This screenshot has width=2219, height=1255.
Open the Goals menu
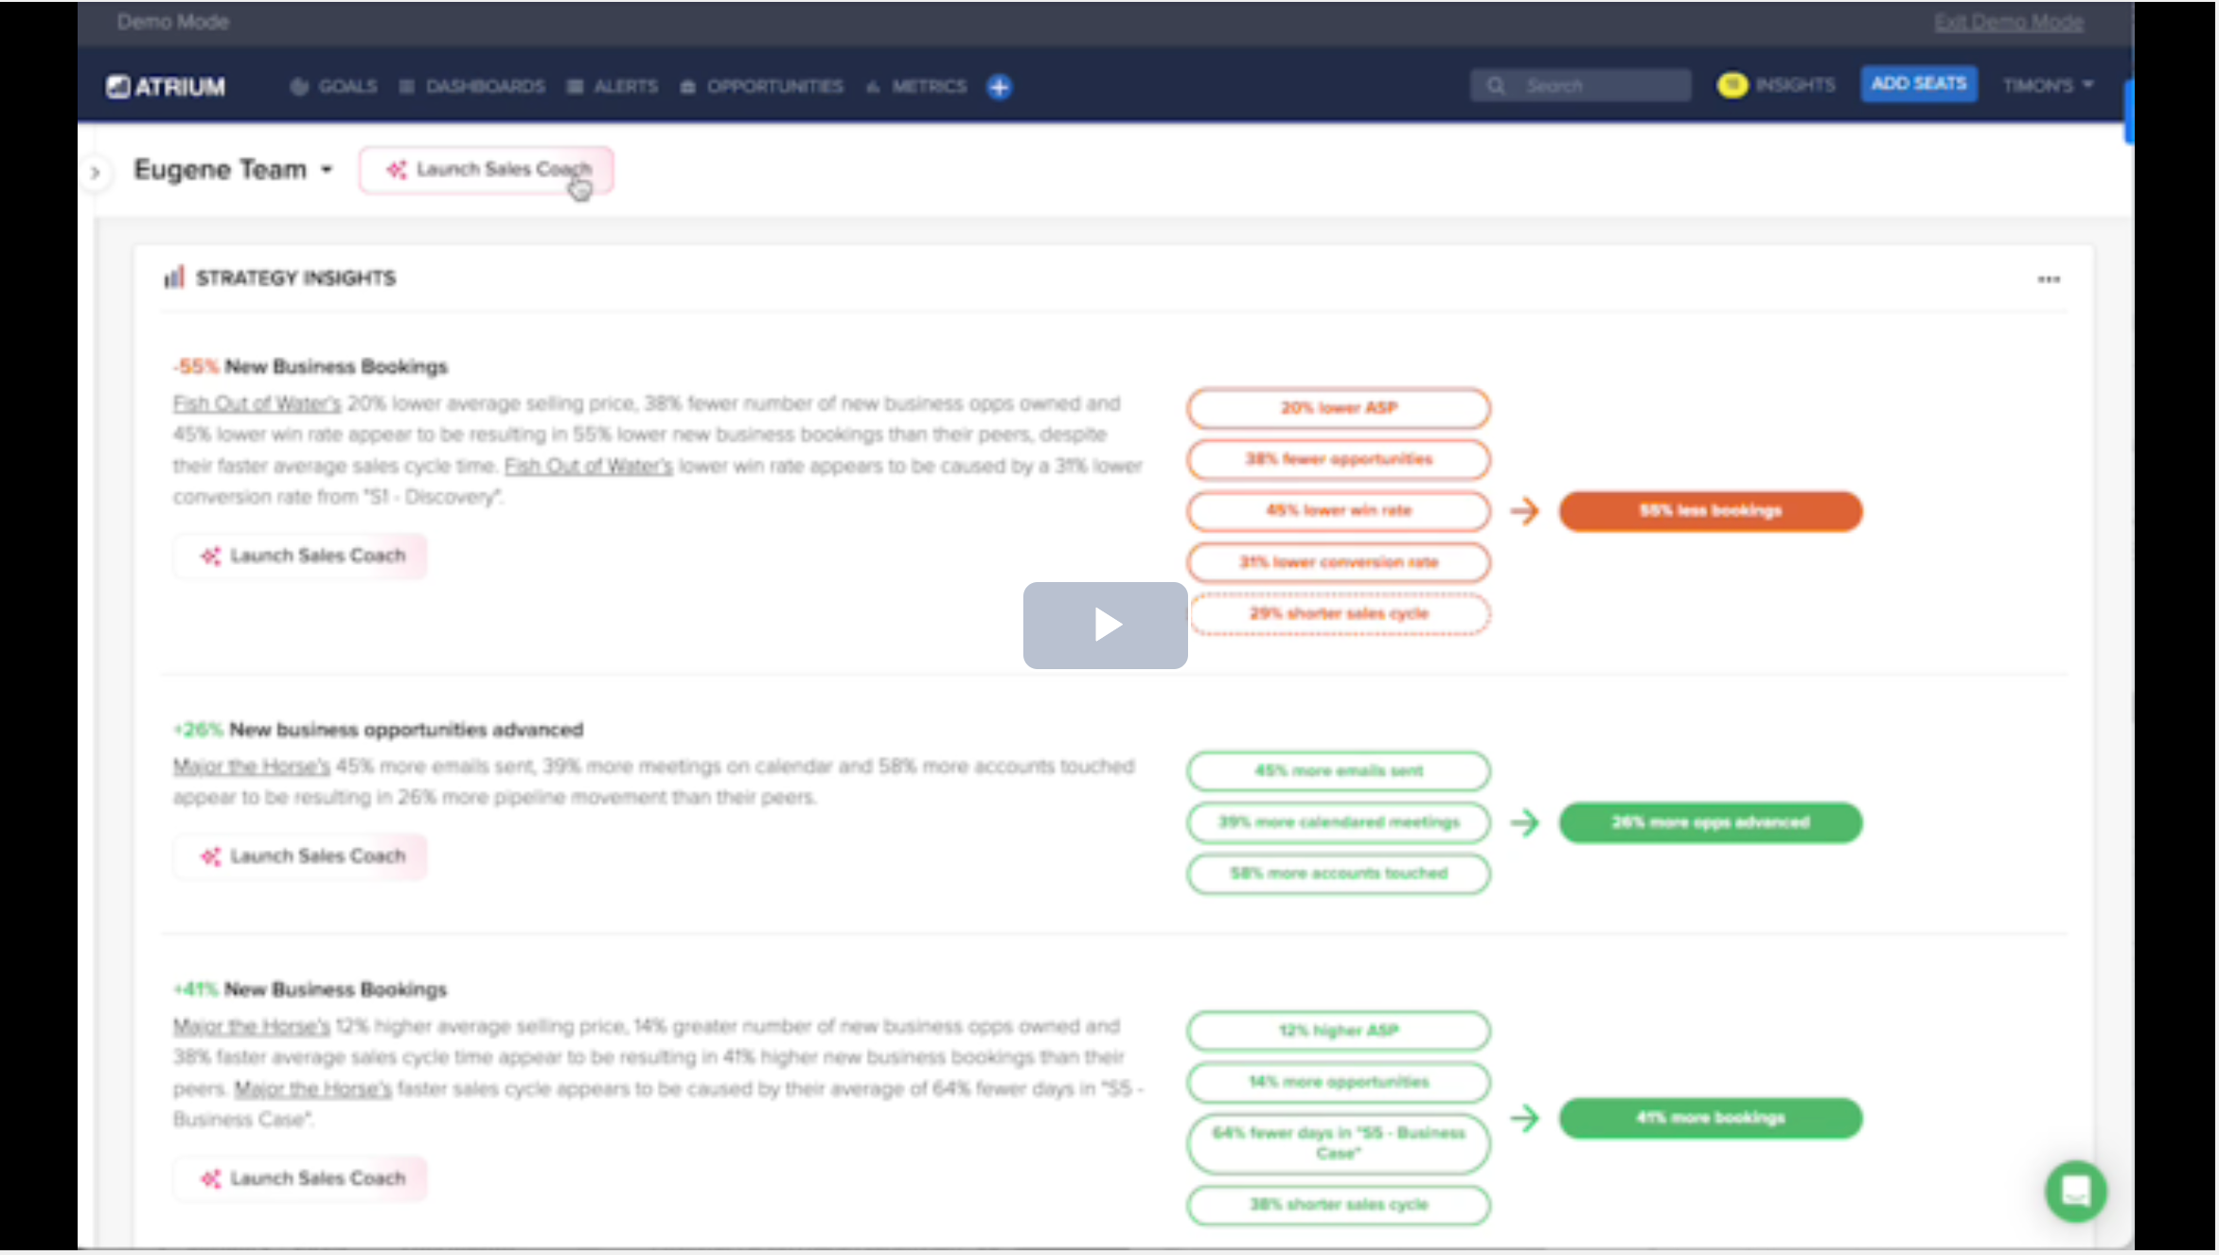tap(333, 86)
